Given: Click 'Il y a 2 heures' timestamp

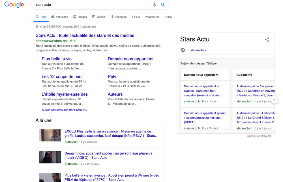Looking at the screenshot, I should coord(89,142).
